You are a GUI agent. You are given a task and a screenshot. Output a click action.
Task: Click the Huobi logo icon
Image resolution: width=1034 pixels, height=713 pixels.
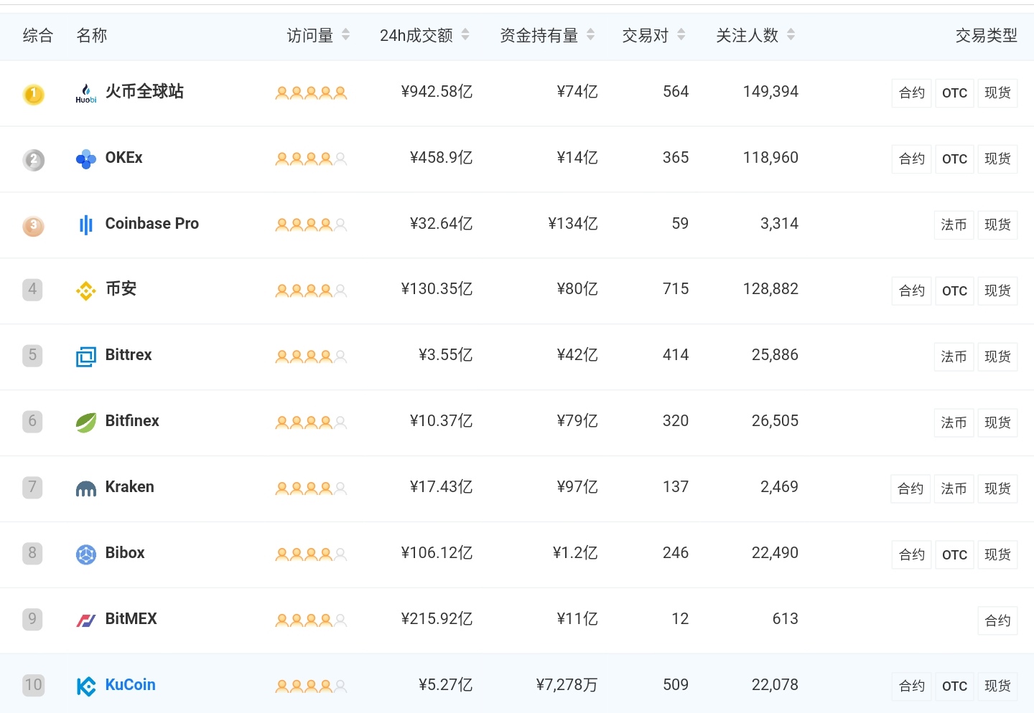click(x=86, y=93)
